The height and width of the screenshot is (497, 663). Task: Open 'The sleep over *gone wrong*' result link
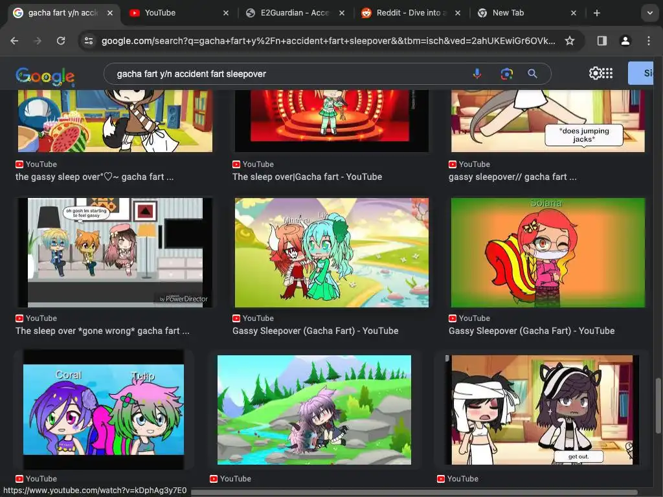[102, 331]
